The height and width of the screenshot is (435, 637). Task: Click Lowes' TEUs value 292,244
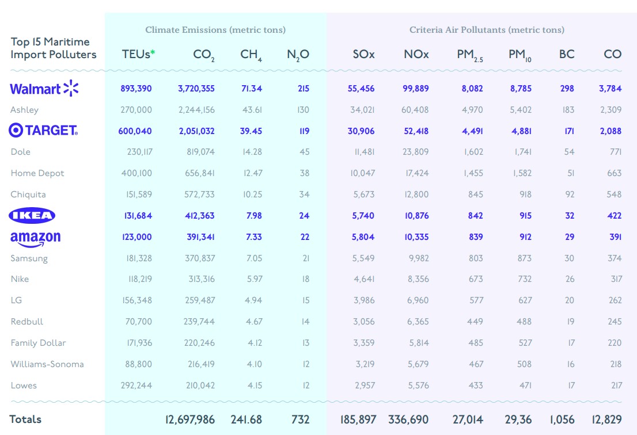136,386
